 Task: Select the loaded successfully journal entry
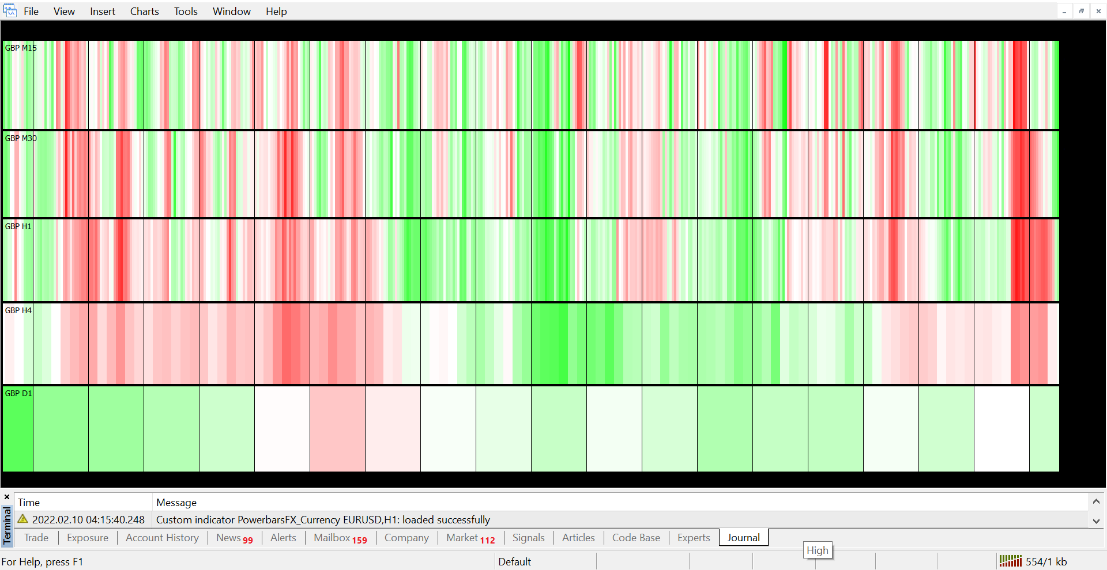point(323,520)
